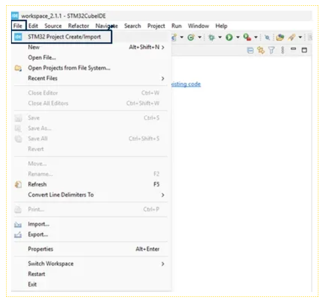Expand the debug configurations dropdown arrow

pos(220,37)
